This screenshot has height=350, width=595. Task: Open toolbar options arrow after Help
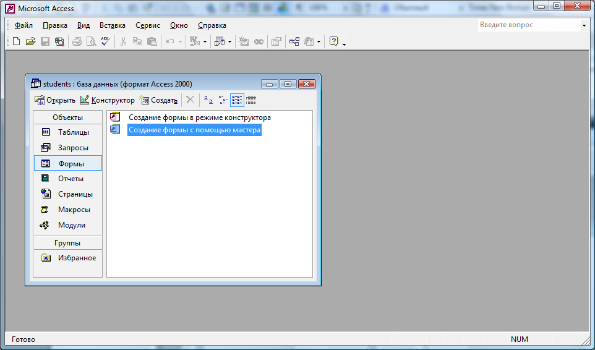click(344, 45)
